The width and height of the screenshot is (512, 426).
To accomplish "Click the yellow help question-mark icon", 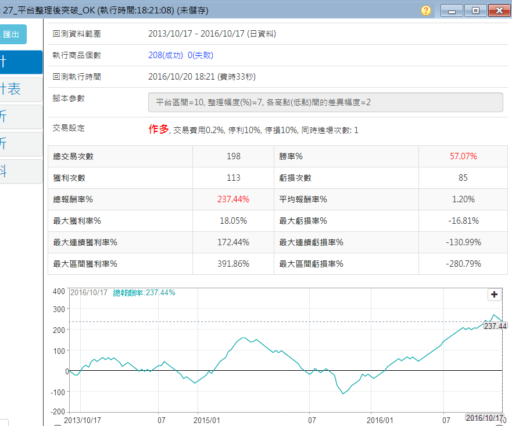I will coord(426,10).
